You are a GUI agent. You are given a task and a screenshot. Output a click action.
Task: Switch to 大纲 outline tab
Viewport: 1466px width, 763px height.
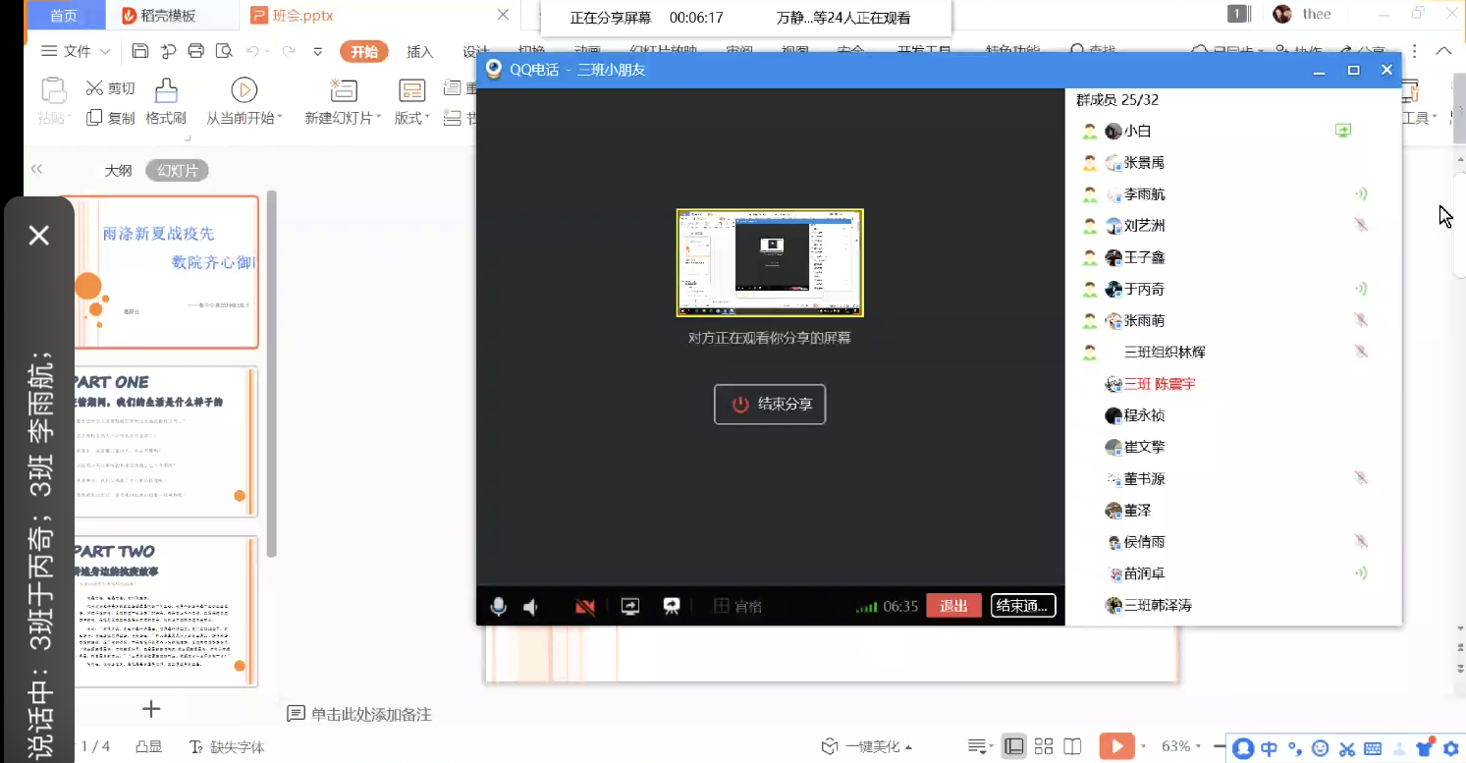(x=119, y=171)
